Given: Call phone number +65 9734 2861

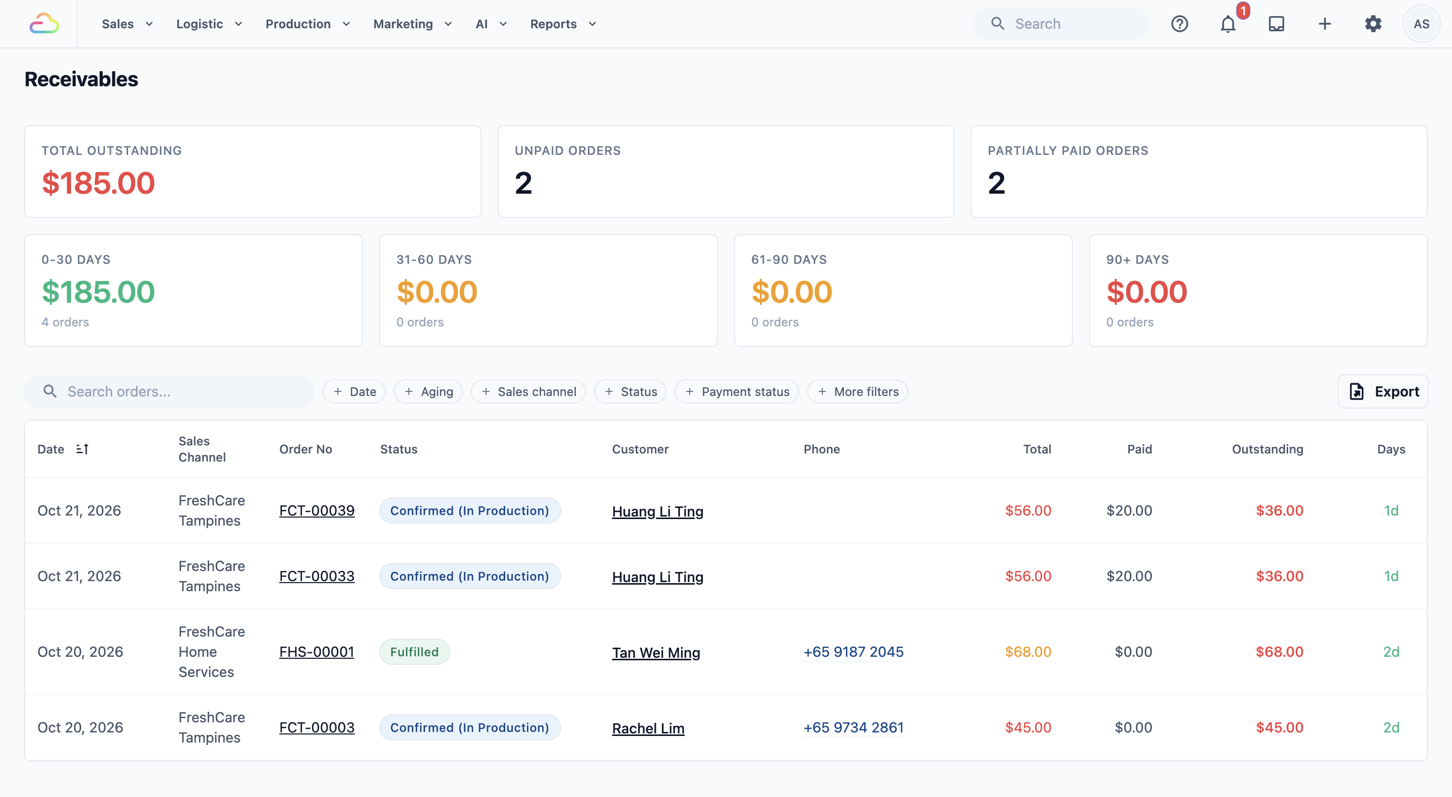Looking at the screenshot, I should 854,727.
